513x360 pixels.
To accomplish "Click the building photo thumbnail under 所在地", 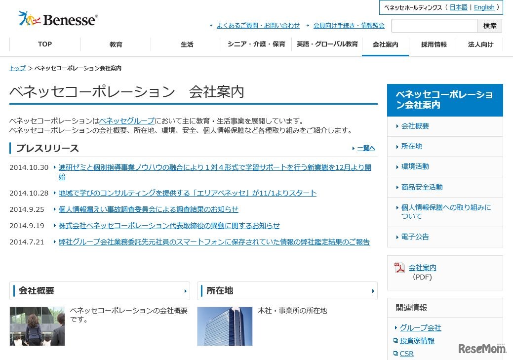I will coord(225,326).
